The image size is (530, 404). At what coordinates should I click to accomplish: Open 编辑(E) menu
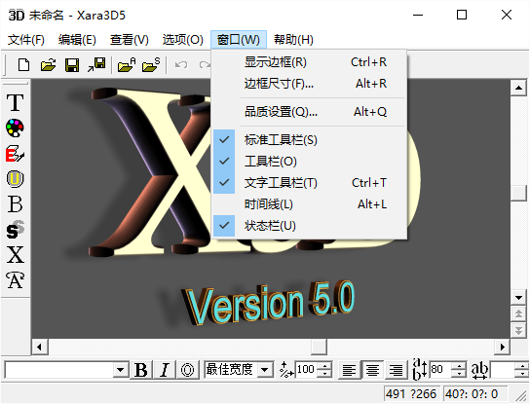point(77,40)
